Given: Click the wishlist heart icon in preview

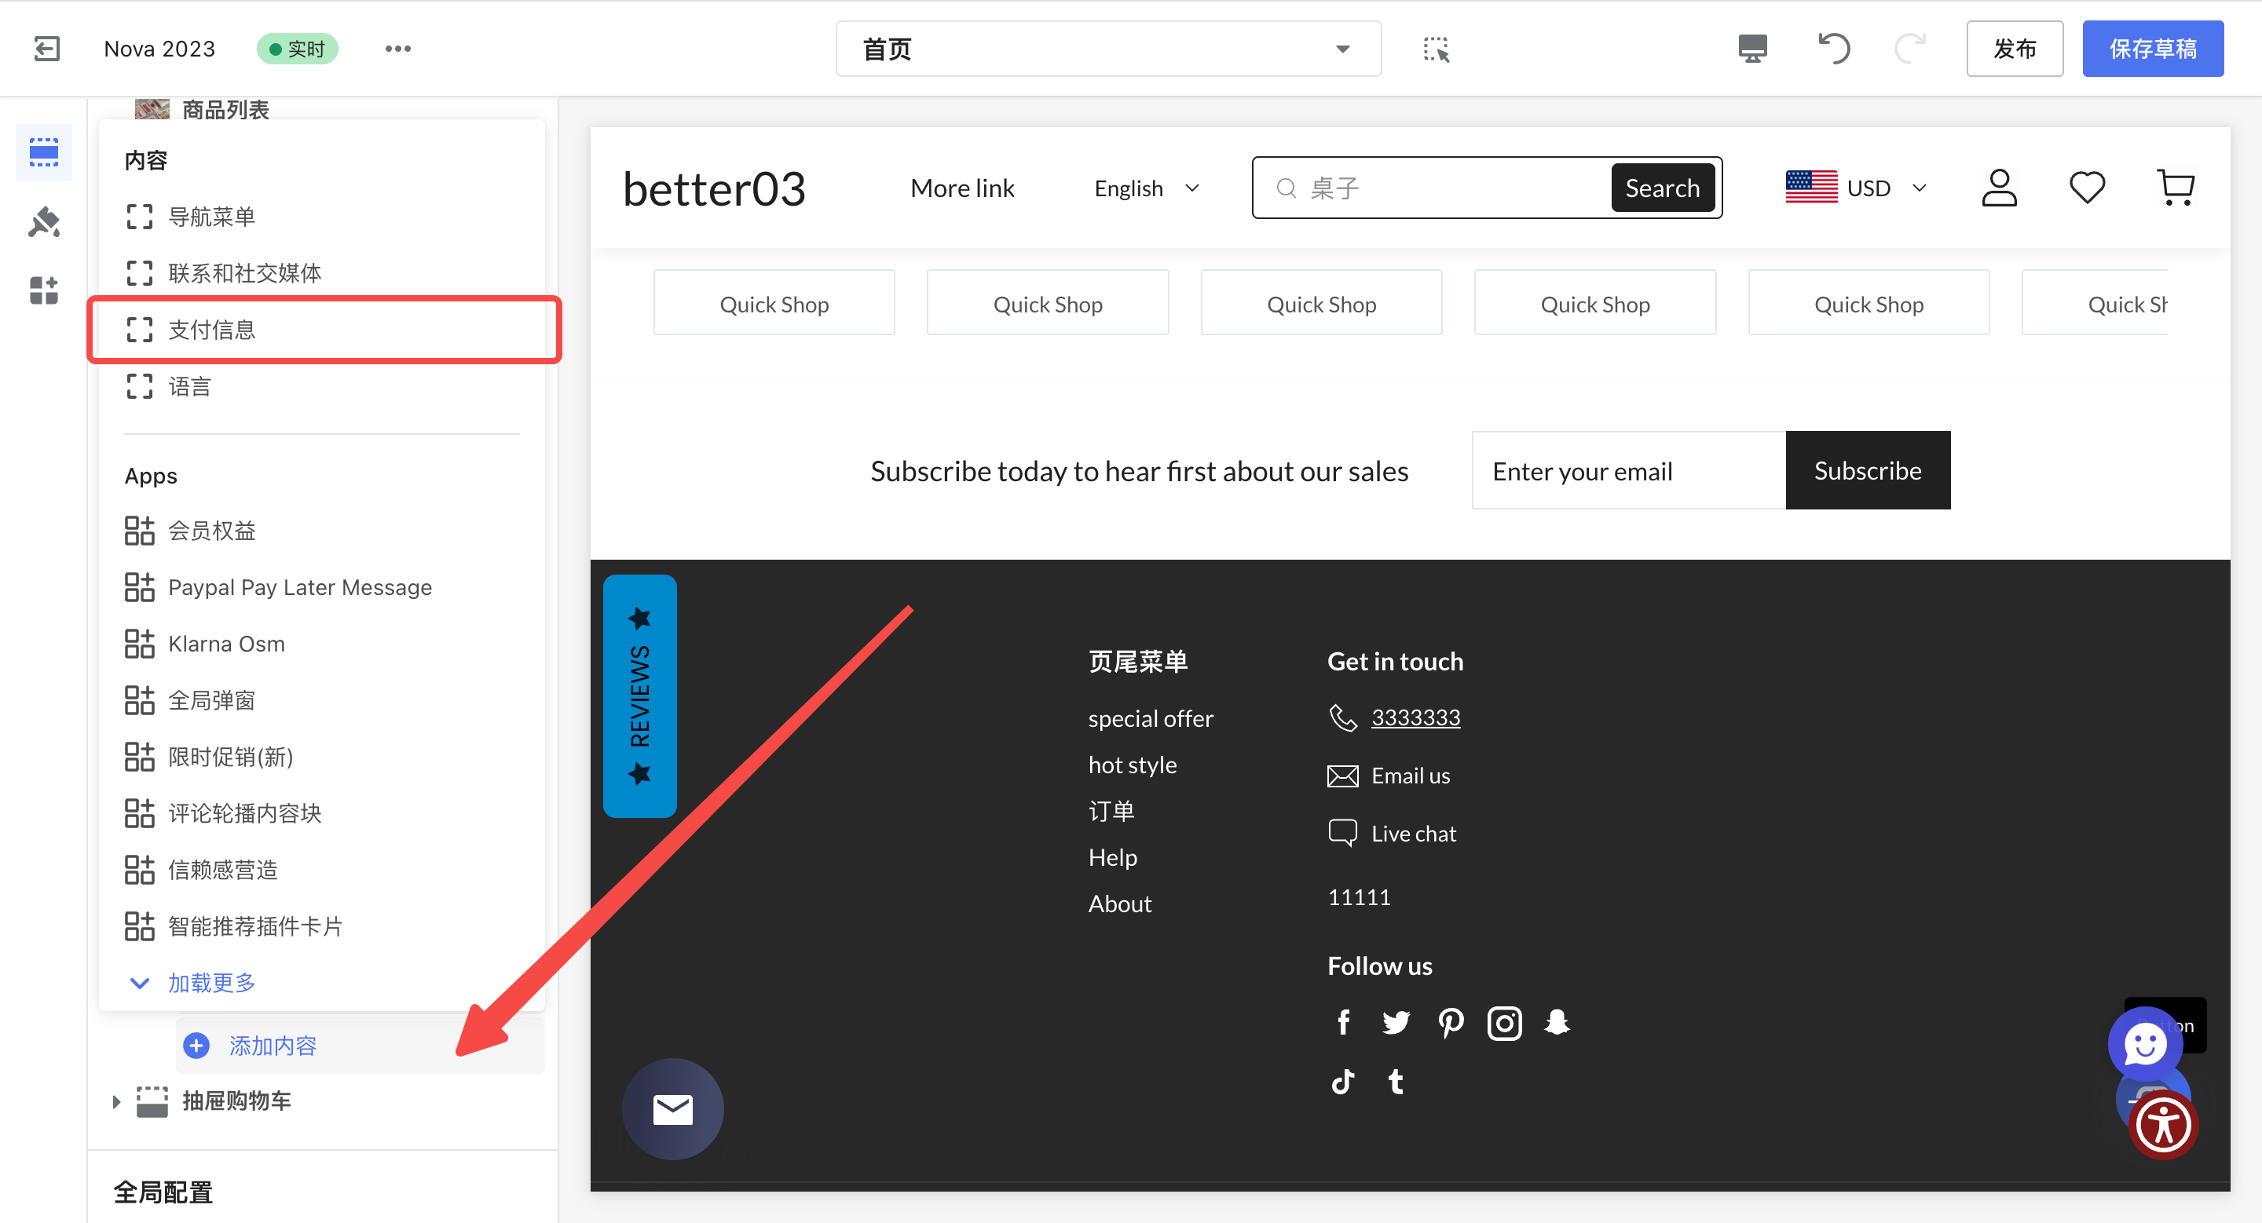Looking at the screenshot, I should tap(2086, 188).
